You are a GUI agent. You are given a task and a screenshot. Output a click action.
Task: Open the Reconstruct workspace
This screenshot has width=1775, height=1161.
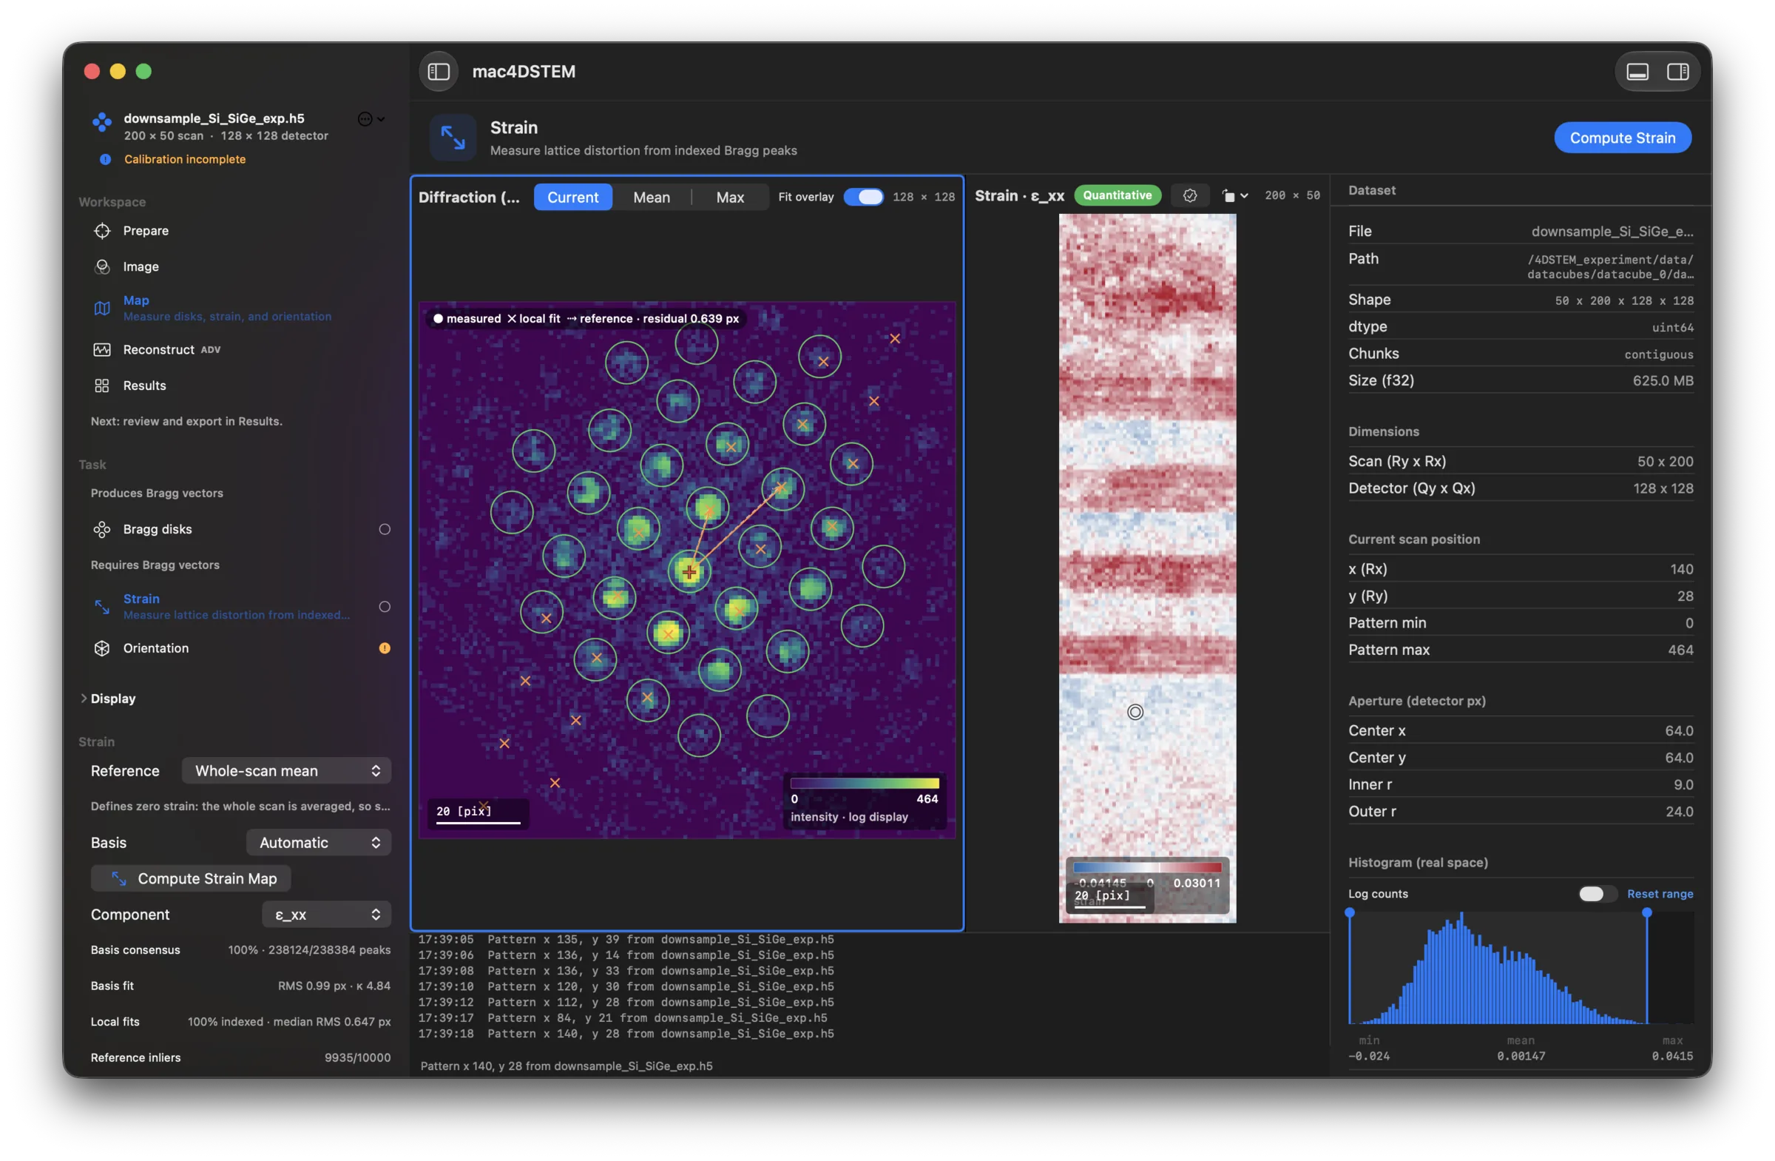tap(158, 349)
